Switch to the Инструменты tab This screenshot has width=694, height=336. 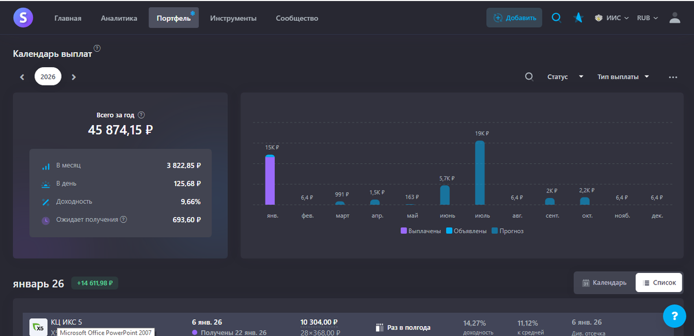point(233,18)
